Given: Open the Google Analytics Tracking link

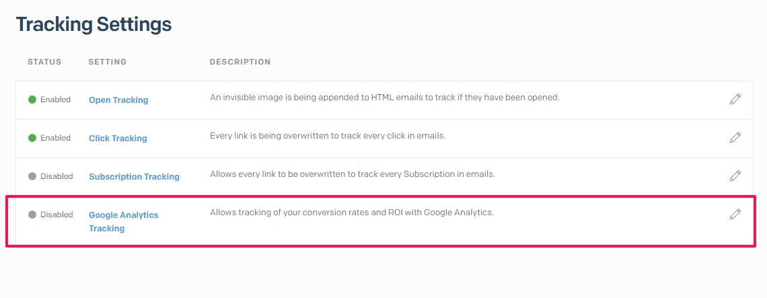Looking at the screenshot, I should (x=124, y=222).
